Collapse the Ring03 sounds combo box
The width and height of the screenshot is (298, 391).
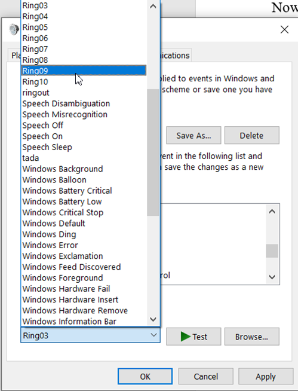pyautogui.click(x=153, y=335)
